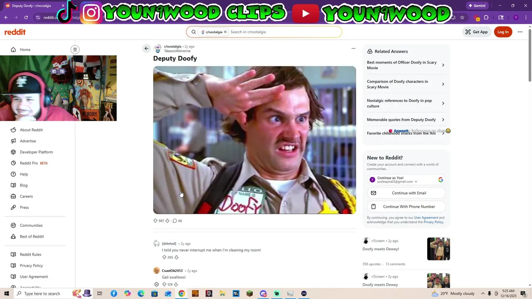This screenshot has width=532, height=299.
Task: Open the r/nostalgia community avatar
Action: click(x=158, y=49)
